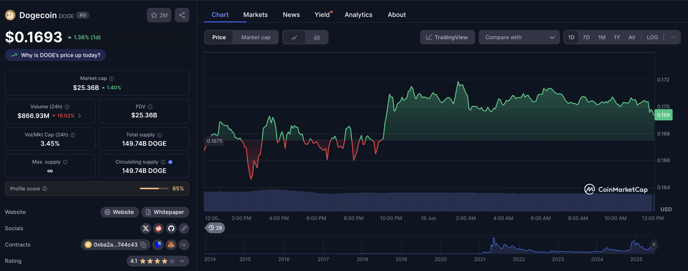
Task: Open Dogecoin's X (Twitter) social link
Action: [146, 228]
